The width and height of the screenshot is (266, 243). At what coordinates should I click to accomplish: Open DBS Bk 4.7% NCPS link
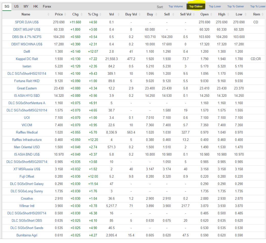[x=27, y=37]
